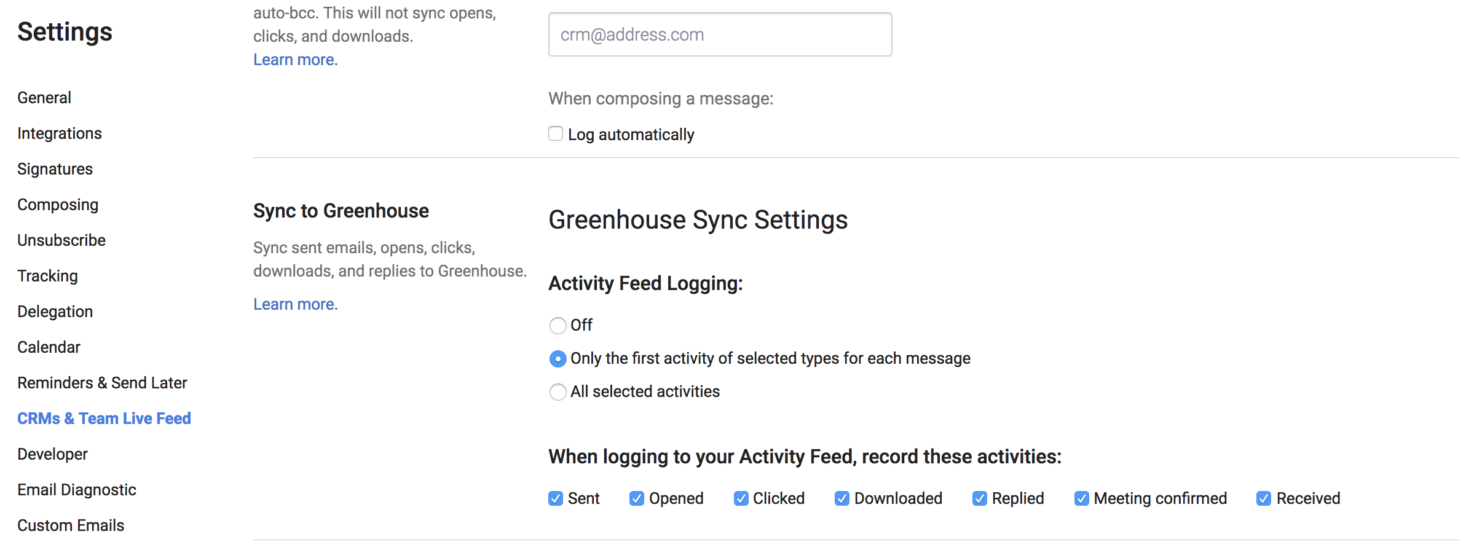Select Composing in the settings sidebar
This screenshot has height=558, width=1474.
58,205
